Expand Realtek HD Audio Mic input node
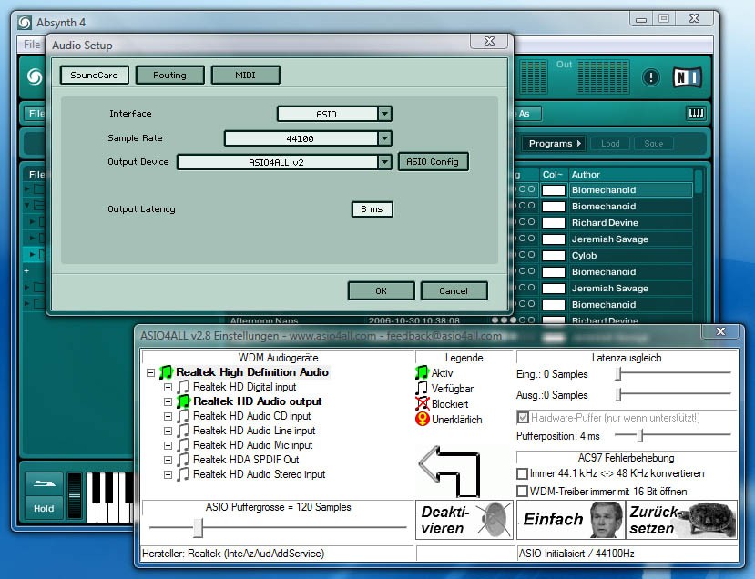 [x=168, y=446]
